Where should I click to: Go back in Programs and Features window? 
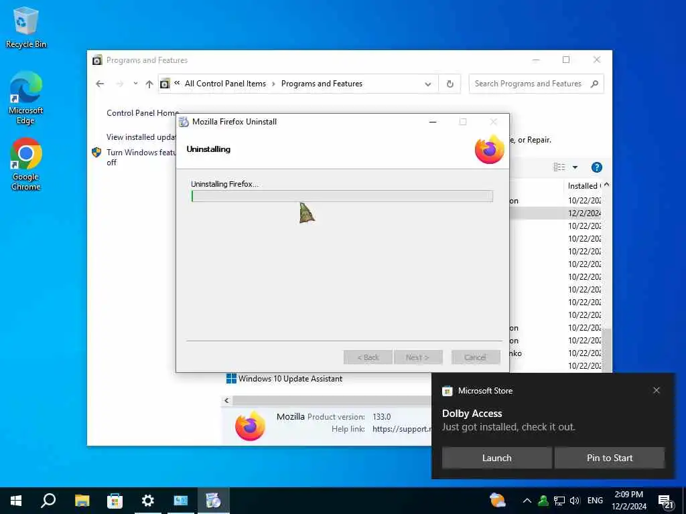[100, 84]
